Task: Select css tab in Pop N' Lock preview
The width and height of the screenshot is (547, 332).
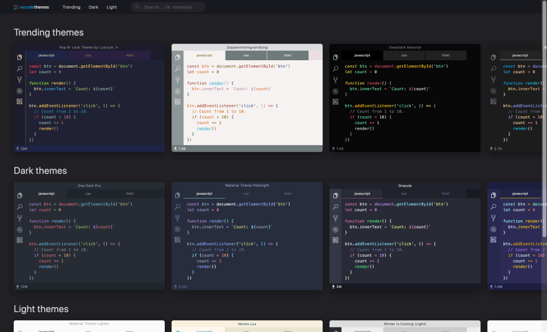Action: 88,55
